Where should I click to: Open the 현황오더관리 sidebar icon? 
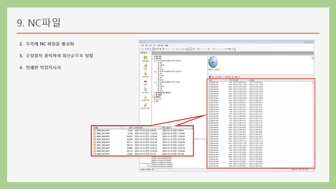145,57
